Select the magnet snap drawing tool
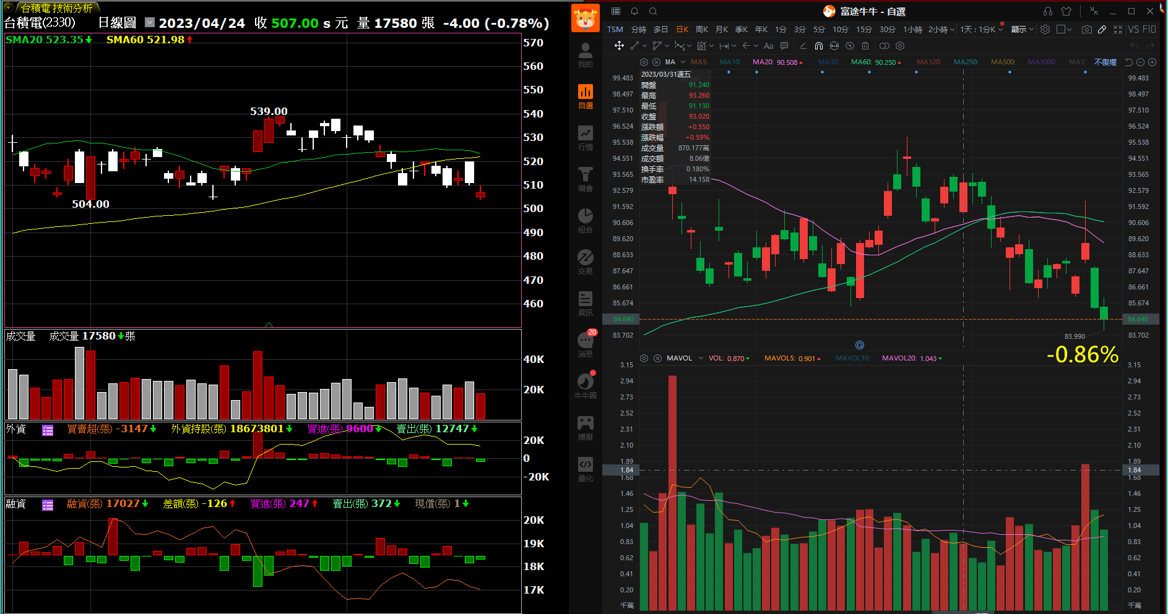 [x=818, y=46]
